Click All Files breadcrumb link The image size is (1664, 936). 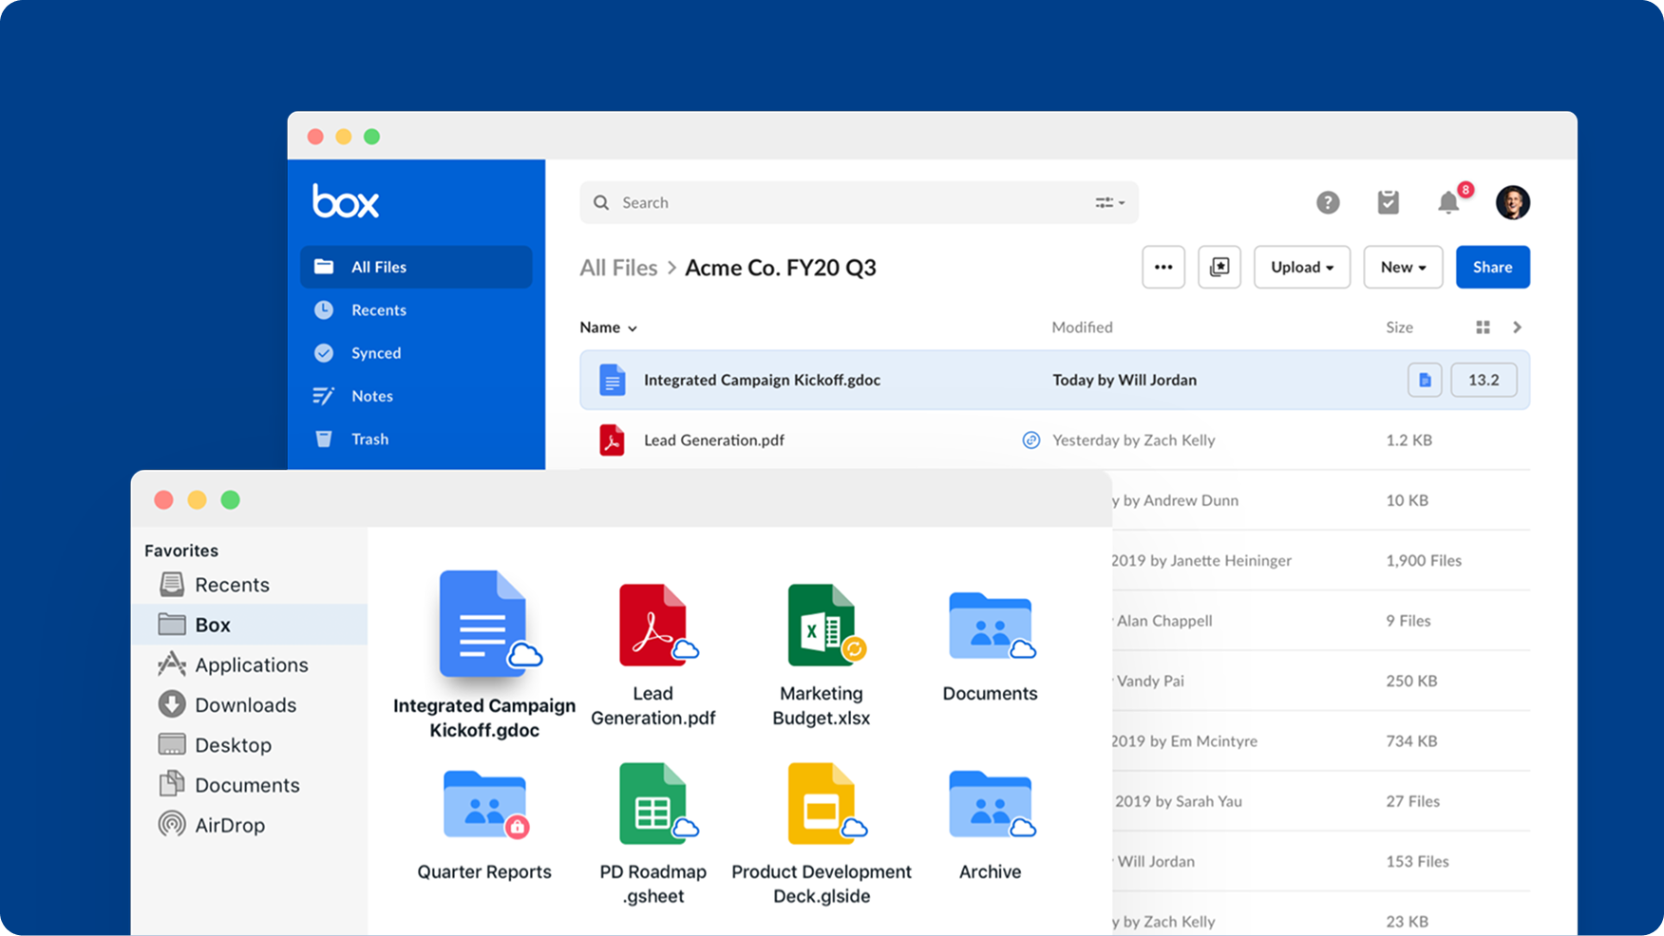click(618, 268)
